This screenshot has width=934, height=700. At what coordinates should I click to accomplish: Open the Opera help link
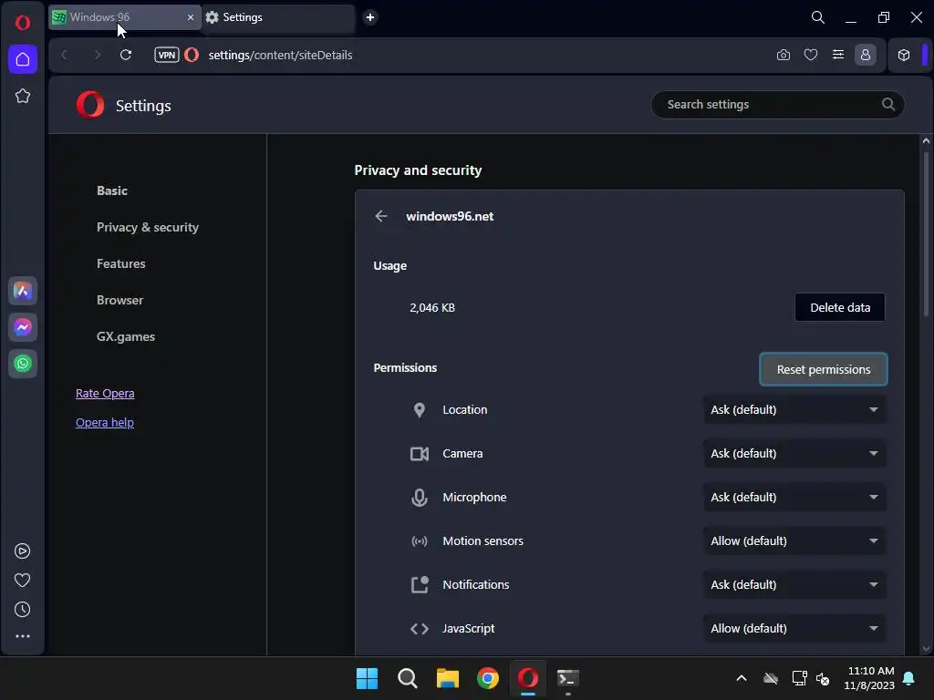(105, 423)
